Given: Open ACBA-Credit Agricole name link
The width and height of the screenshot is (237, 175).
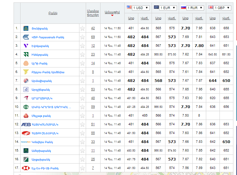Looking at the screenshot, I should (51, 107).
